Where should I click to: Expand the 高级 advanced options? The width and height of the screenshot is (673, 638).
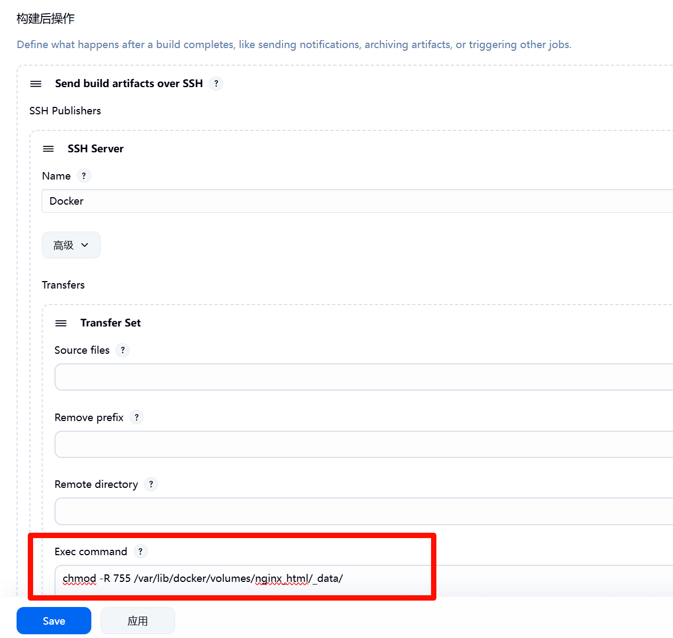point(71,245)
